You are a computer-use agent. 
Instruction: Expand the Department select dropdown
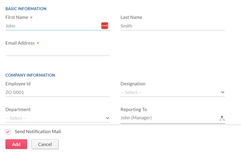coord(57,118)
